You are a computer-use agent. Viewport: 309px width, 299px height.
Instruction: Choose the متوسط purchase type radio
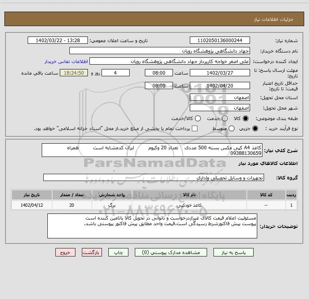pyautogui.click(x=232, y=128)
